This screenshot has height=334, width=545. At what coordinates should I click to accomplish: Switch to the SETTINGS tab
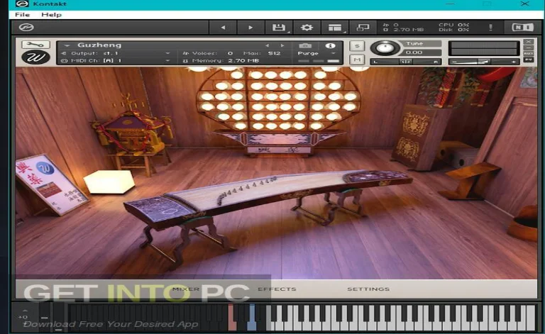[368, 289]
